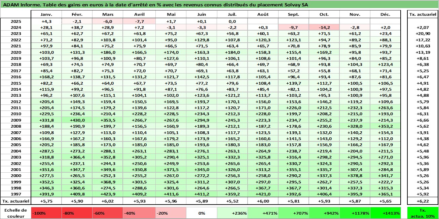Select the -80% color scale swatch
This screenshot has height=219, width=439.
click(77, 213)
